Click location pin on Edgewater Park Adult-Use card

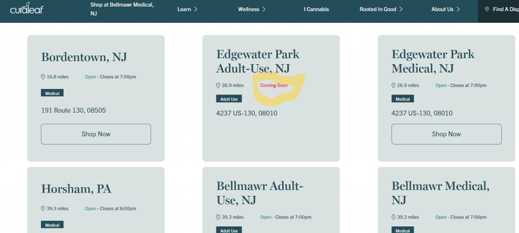click(218, 85)
